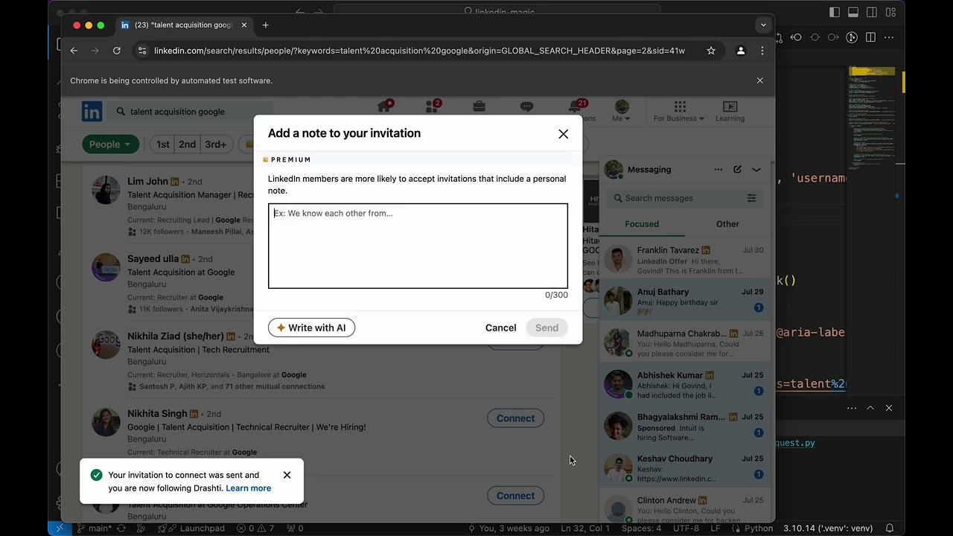Open message filter settings icon

point(751,198)
